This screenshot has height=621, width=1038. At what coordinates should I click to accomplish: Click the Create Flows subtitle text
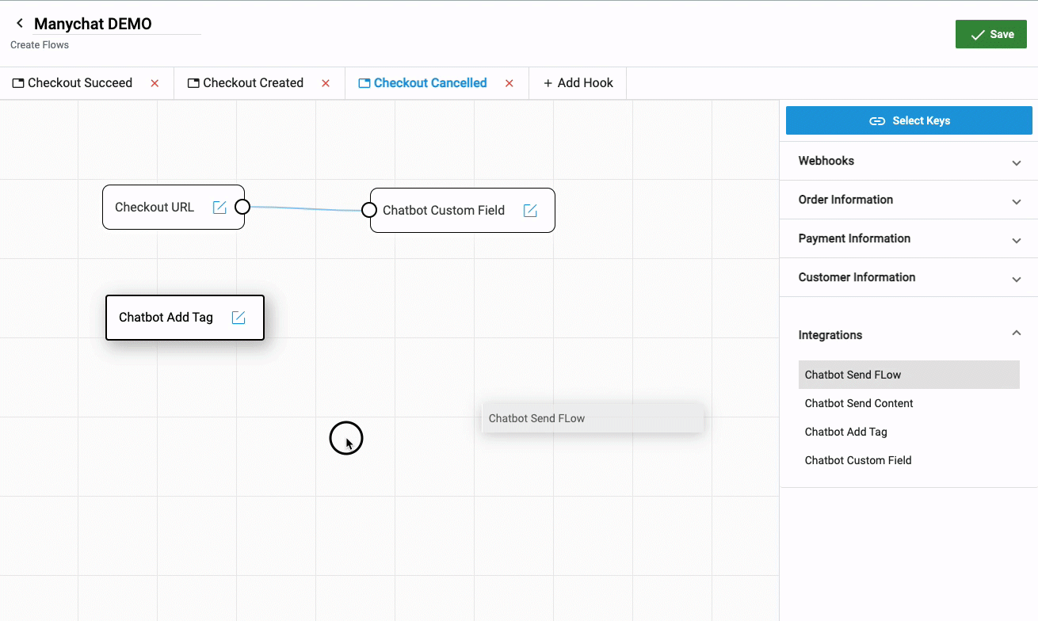coord(40,45)
